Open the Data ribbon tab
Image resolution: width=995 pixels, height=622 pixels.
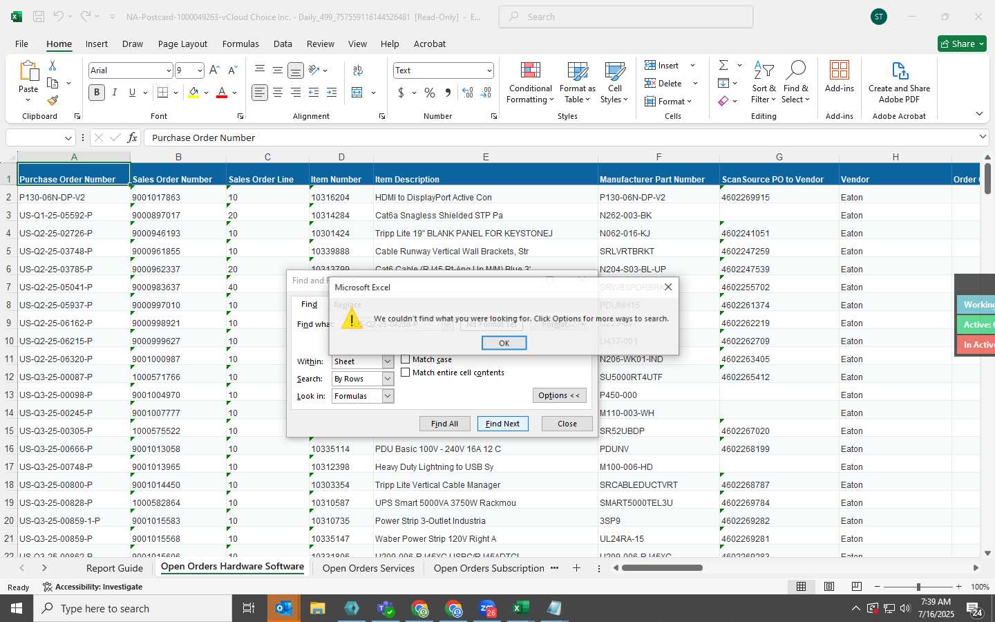(x=283, y=44)
